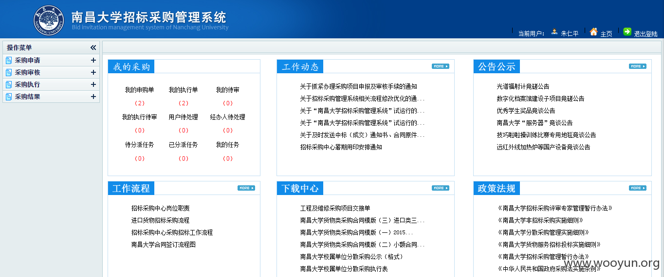Open 进口货物招标采购流程
This screenshot has height=277, width=664.
(x=160, y=220)
